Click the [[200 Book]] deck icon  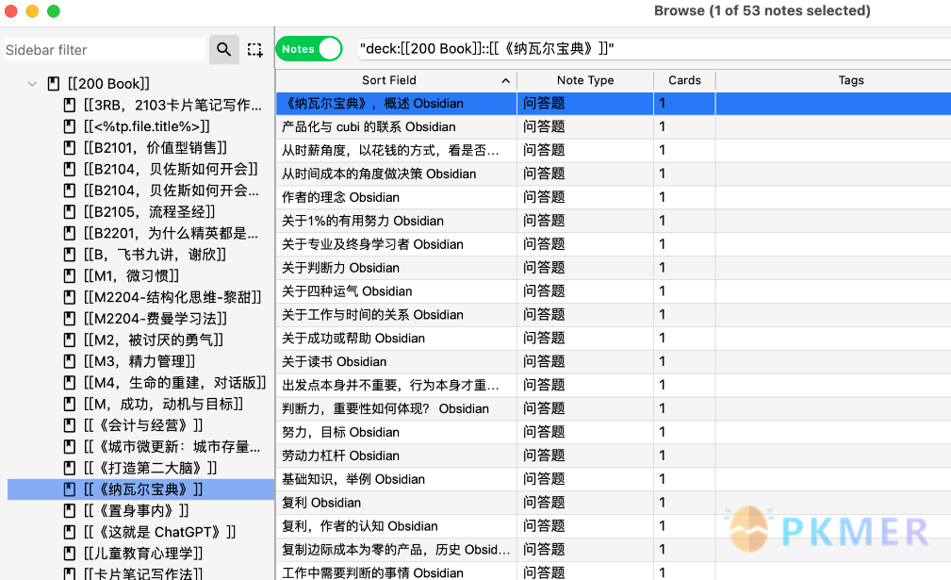[54, 84]
